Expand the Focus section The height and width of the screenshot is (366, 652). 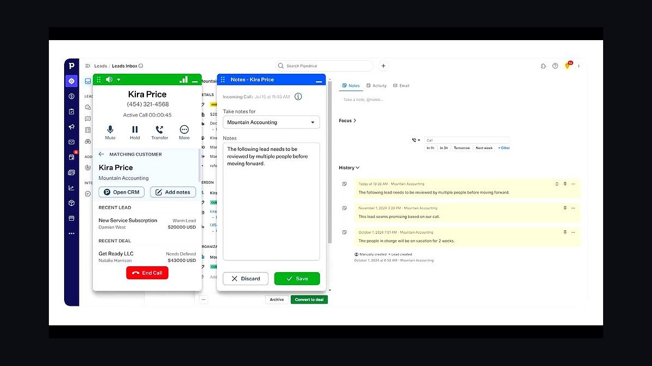click(348, 120)
